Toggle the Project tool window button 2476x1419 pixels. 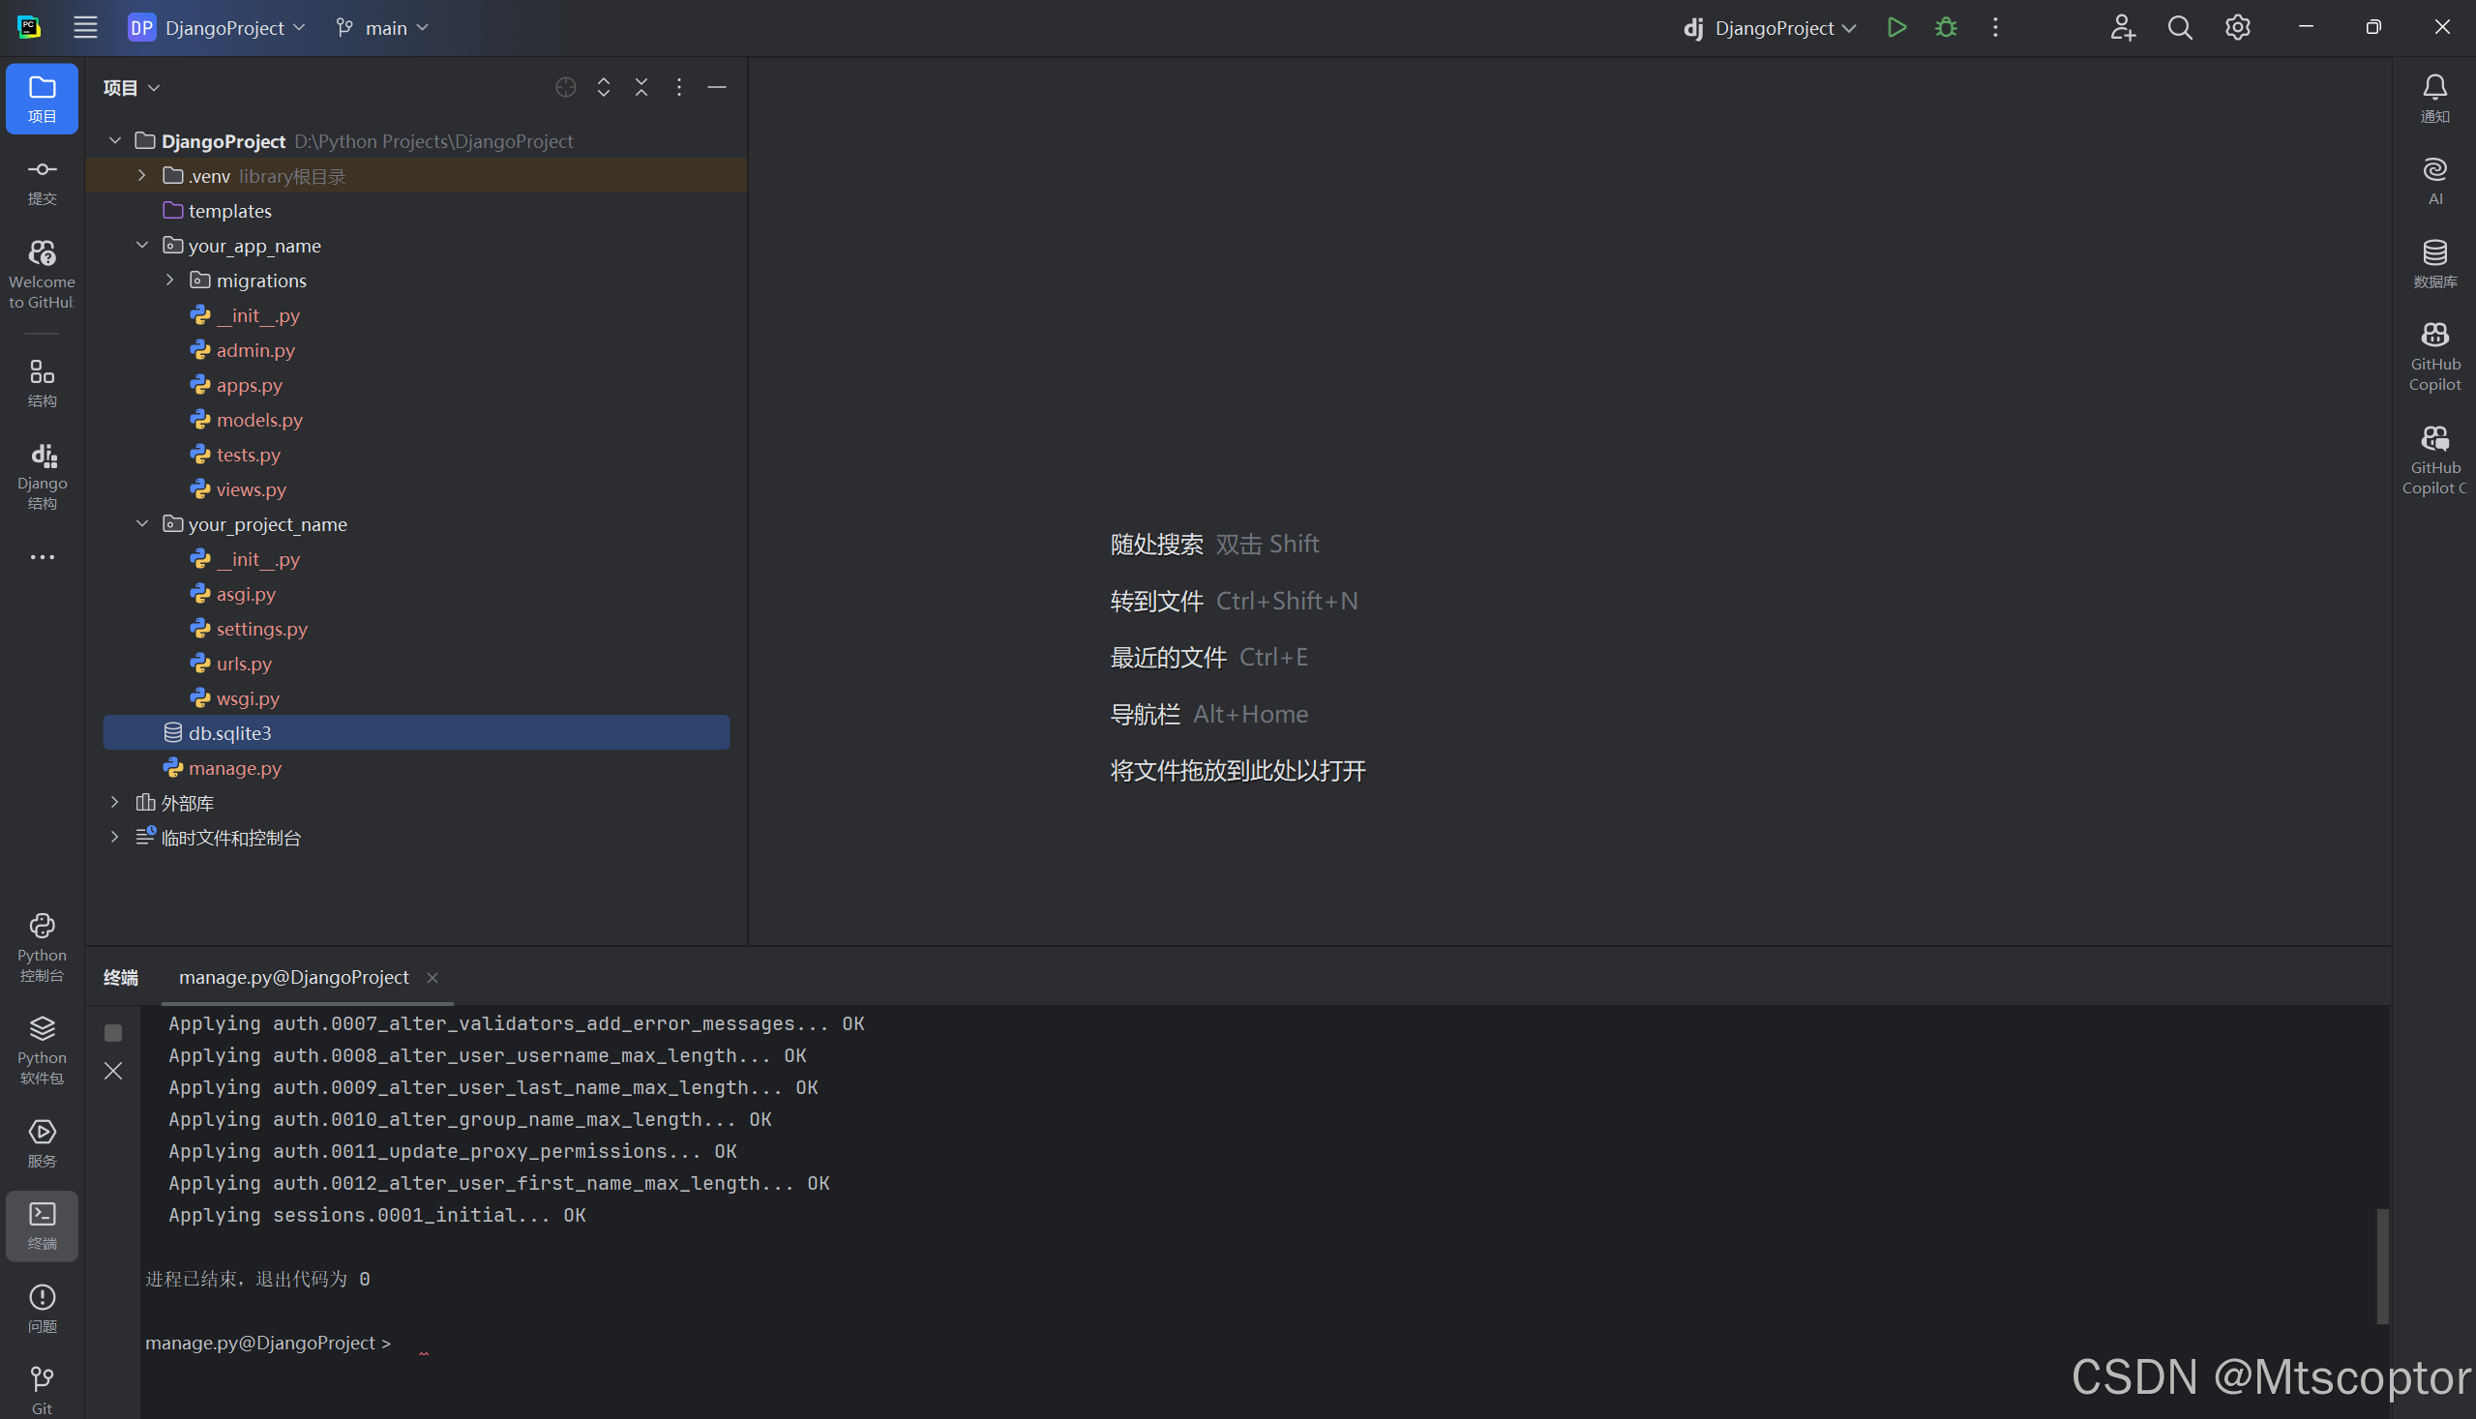42,98
